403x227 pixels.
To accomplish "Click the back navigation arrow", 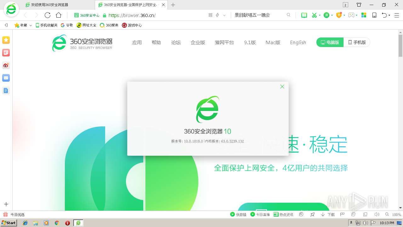I will click(x=26, y=15).
